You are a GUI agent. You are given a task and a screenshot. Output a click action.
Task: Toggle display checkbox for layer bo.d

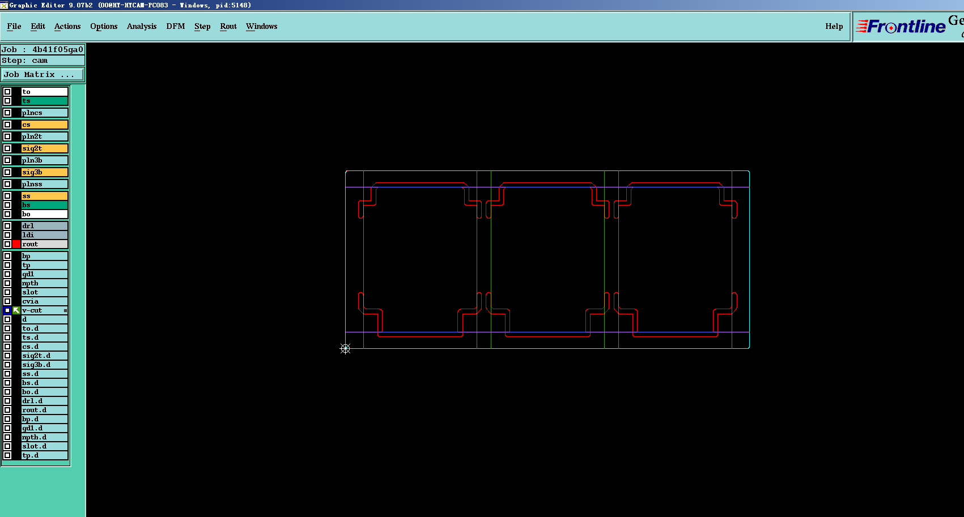click(7, 392)
